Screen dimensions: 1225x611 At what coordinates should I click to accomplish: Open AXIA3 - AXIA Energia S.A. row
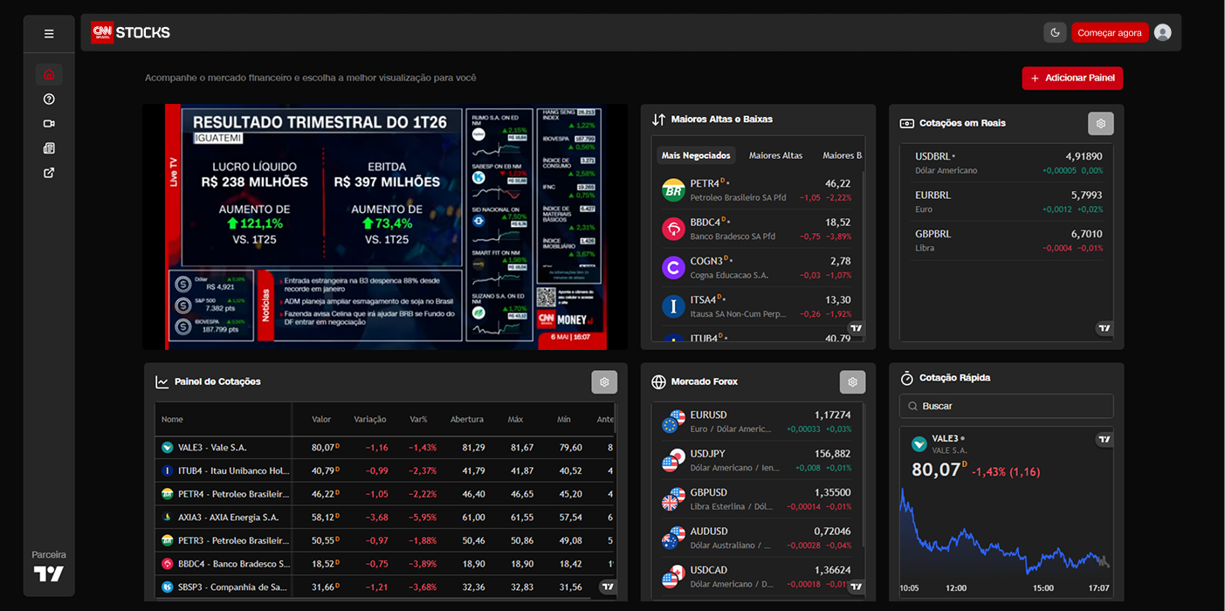pyautogui.click(x=385, y=517)
